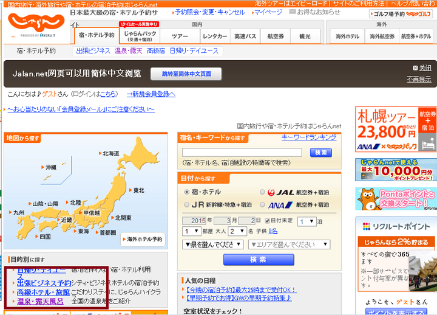Open the overseas 航空券+ホテル tab
Viewport: 437px width, 315px height.
[x=416, y=36]
